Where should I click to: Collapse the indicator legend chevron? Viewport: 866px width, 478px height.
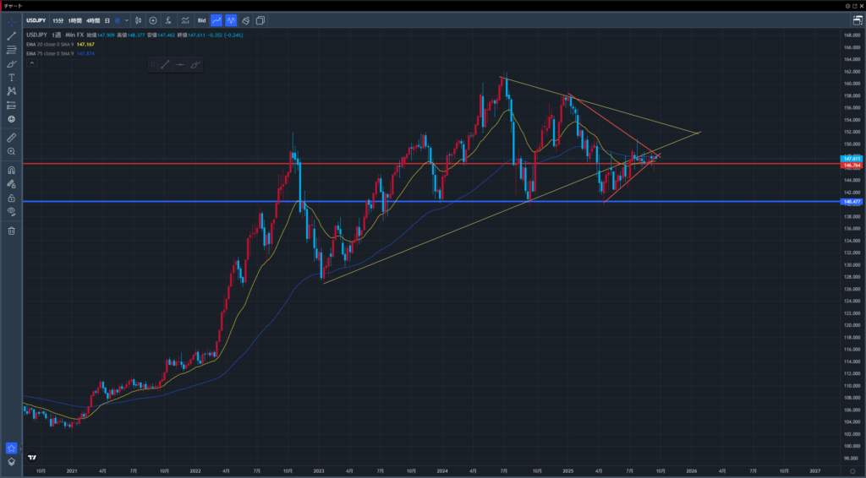(x=31, y=62)
